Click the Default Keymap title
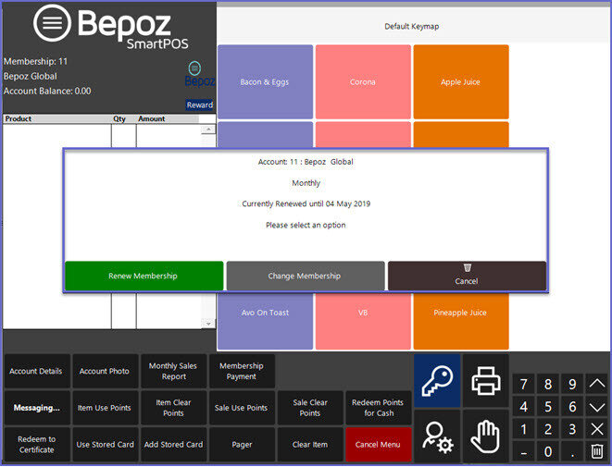 pyautogui.click(x=412, y=27)
